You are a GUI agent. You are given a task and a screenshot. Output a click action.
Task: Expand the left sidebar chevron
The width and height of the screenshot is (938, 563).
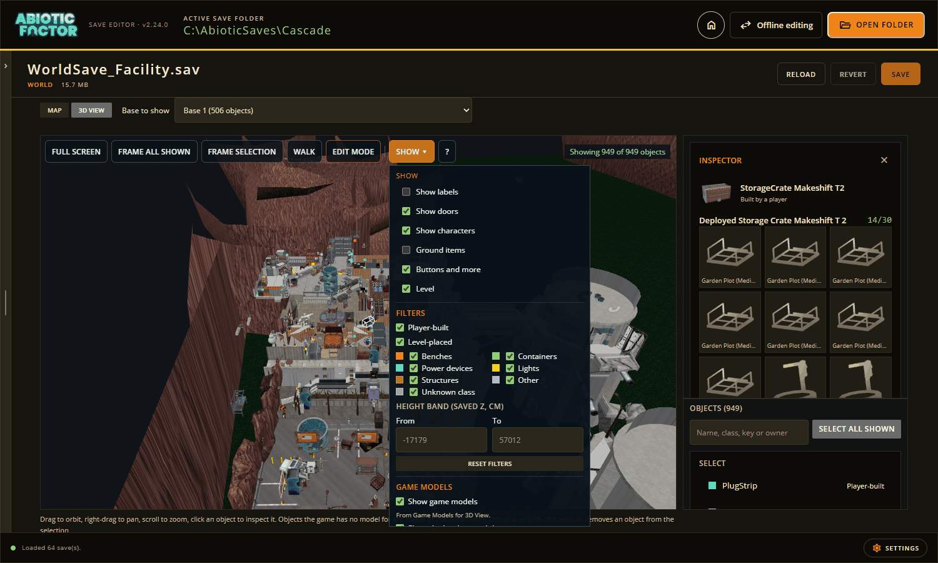pyautogui.click(x=6, y=66)
